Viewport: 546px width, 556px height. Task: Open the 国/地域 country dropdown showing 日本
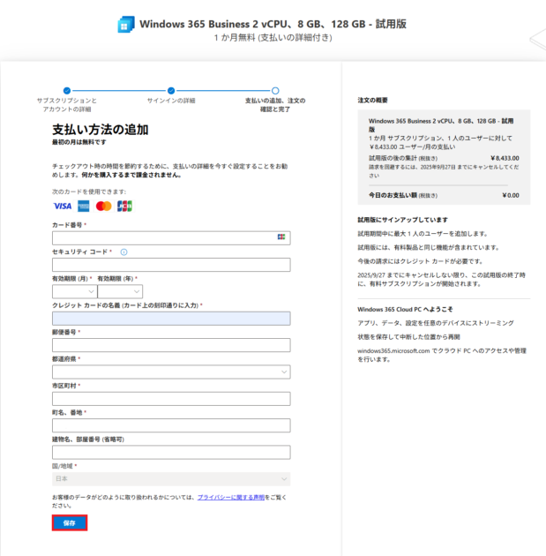(x=171, y=478)
